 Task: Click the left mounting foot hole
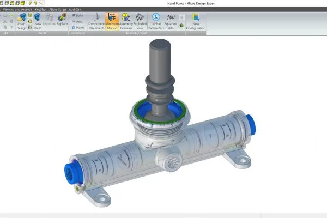pos(102,199)
